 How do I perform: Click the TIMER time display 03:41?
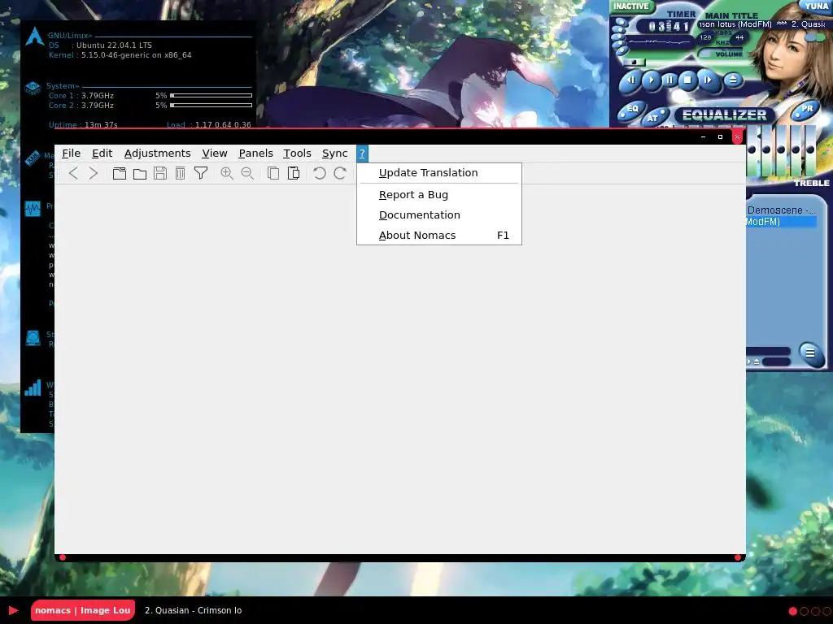[x=669, y=26]
